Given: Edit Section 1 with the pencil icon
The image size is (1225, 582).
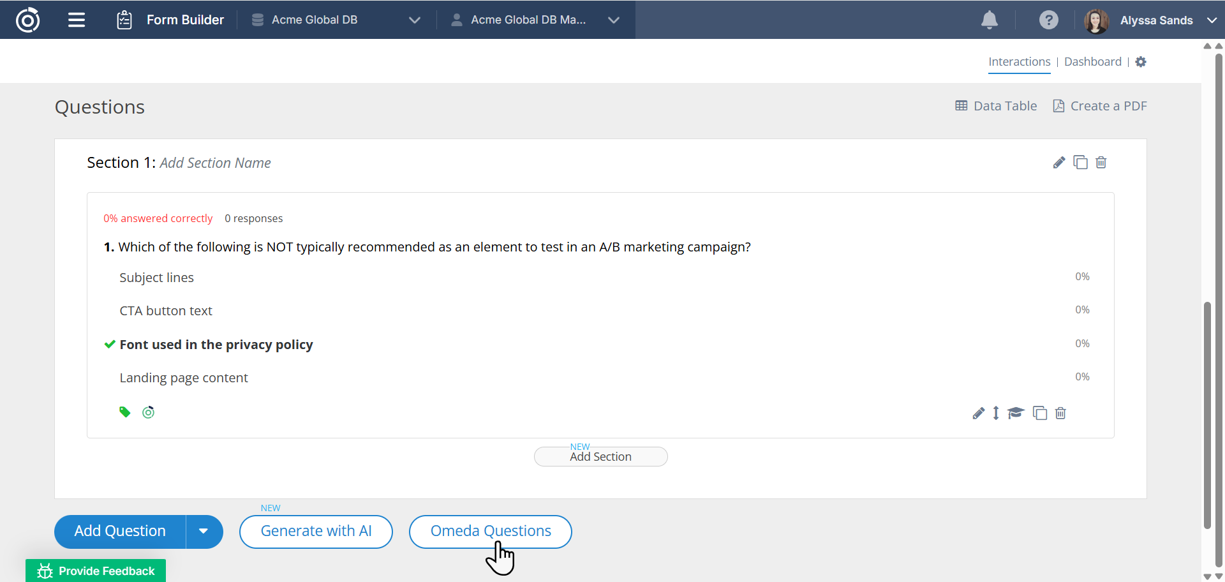Looking at the screenshot, I should coord(1059,163).
